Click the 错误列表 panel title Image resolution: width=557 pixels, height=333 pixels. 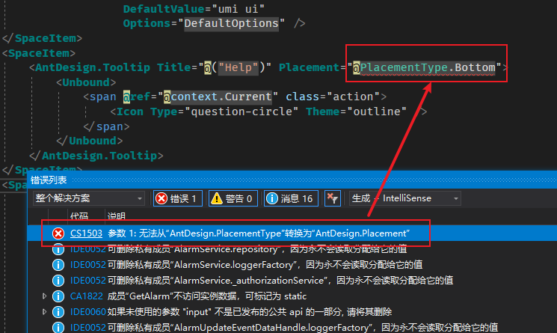(49, 180)
